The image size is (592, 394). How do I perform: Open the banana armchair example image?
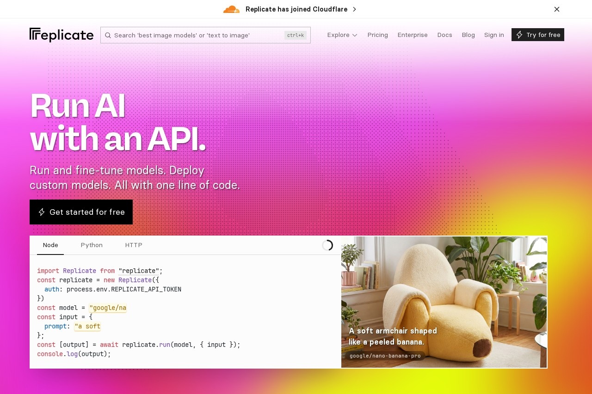[x=444, y=286]
